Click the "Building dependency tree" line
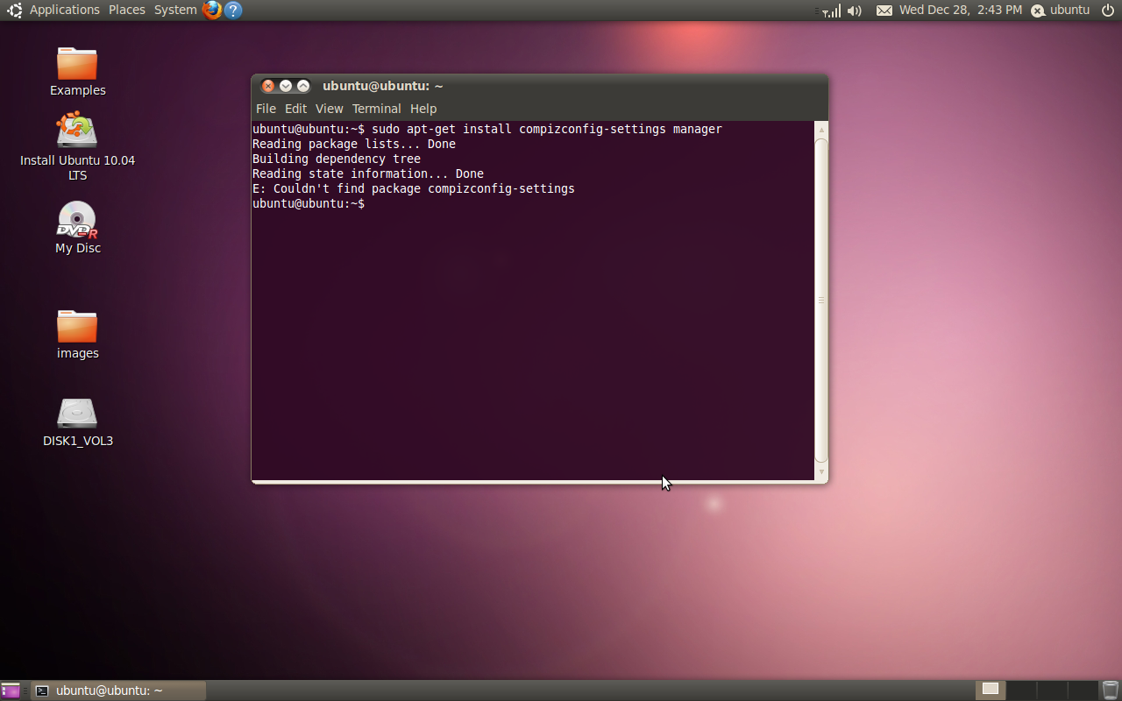This screenshot has height=701, width=1122. pyautogui.click(x=337, y=159)
